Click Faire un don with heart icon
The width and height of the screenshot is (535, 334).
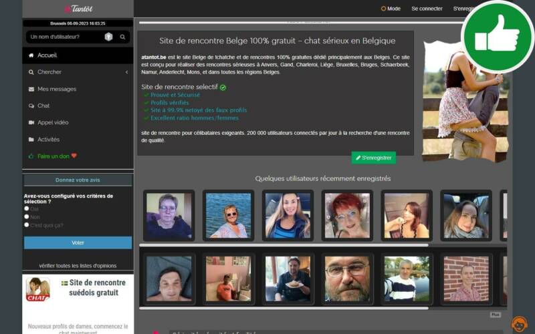pyautogui.click(x=56, y=156)
